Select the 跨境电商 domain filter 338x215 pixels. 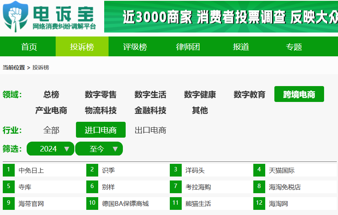point(299,94)
